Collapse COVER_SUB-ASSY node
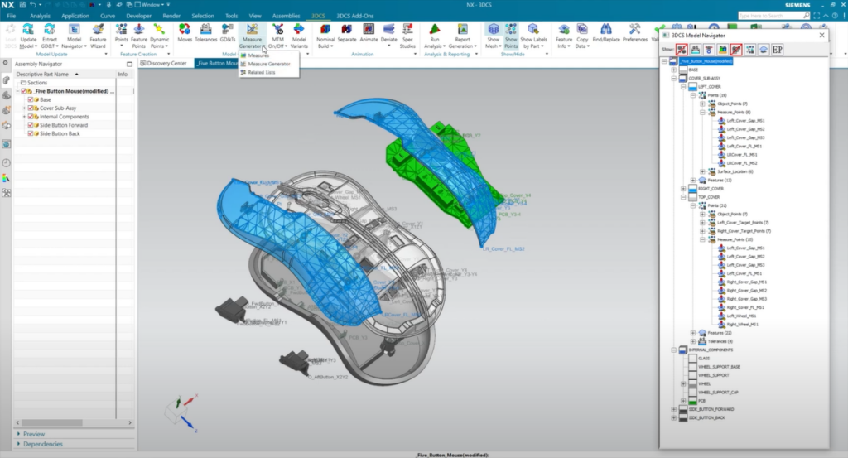The width and height of the screenshot is (848, 458). [x=674, y=79]
